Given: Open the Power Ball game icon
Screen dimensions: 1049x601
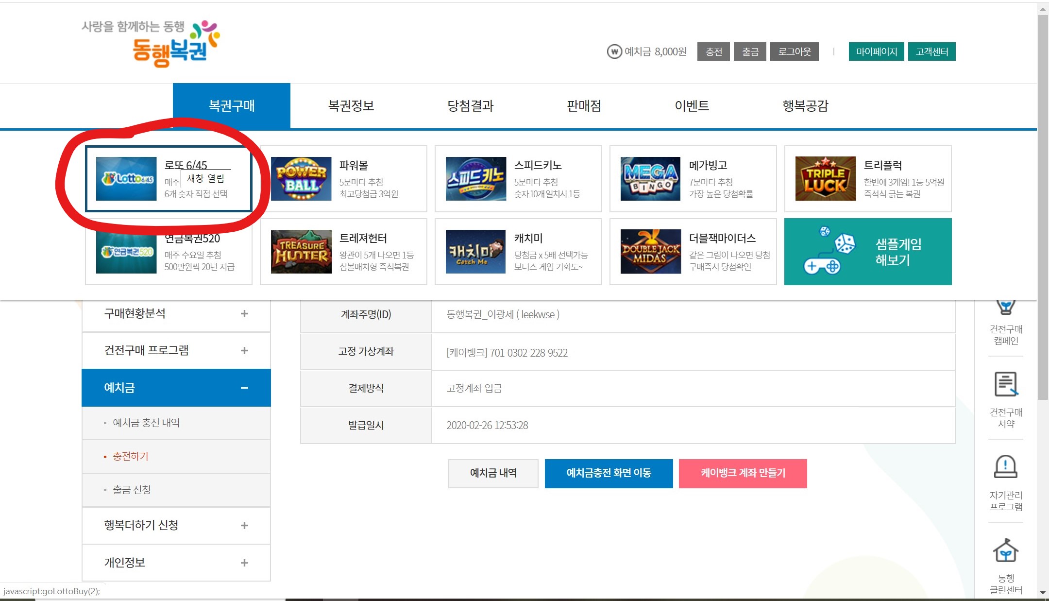Looking at the screenshot, I should (301, 178).
